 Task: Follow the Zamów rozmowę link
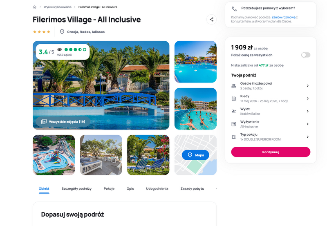coord(283,17)
